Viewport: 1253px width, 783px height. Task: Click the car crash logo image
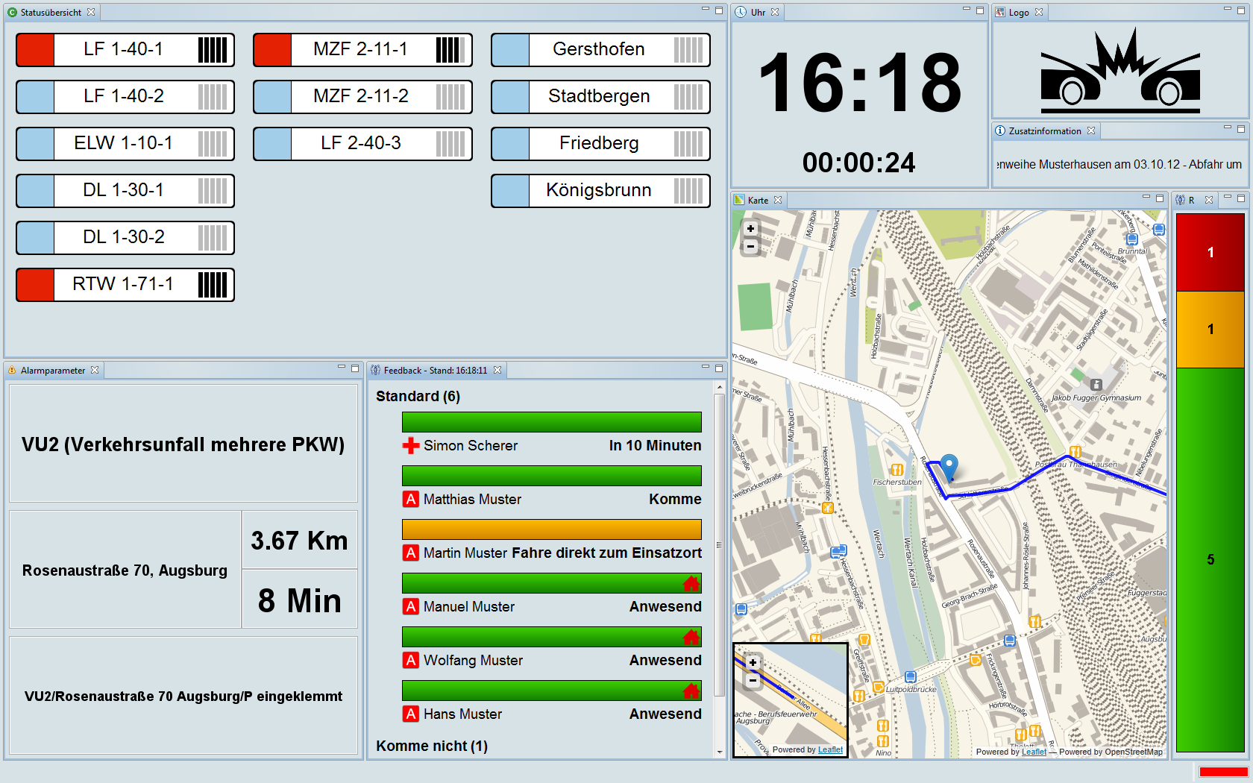(x=1120, y=71)
